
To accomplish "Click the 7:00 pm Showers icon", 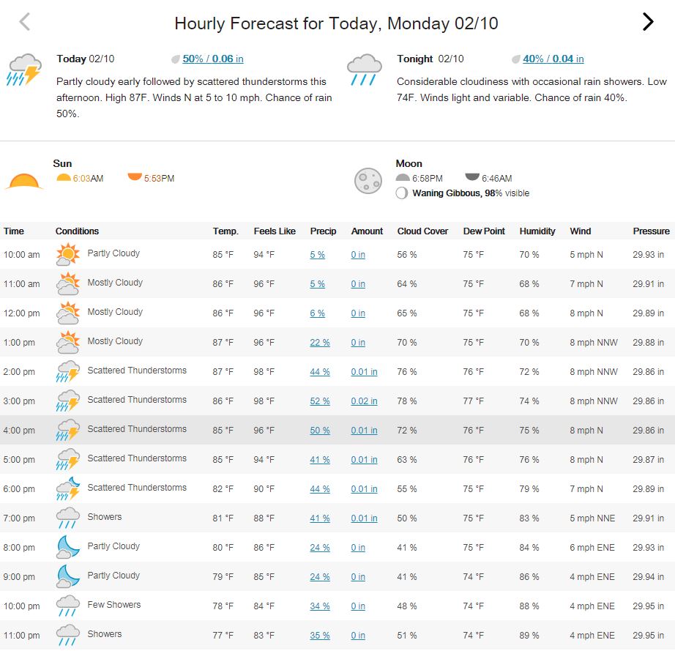I will (x=68, y=518).
